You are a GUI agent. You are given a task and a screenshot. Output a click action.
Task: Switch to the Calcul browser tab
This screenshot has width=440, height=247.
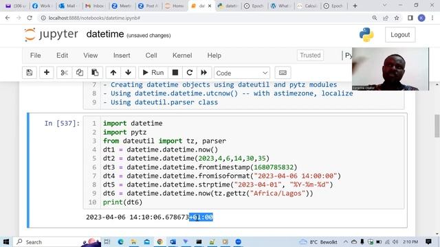pyautogui.click(x=307, y=5)
